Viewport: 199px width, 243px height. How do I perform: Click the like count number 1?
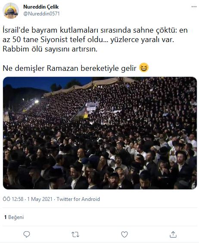(x=5, y=217)
